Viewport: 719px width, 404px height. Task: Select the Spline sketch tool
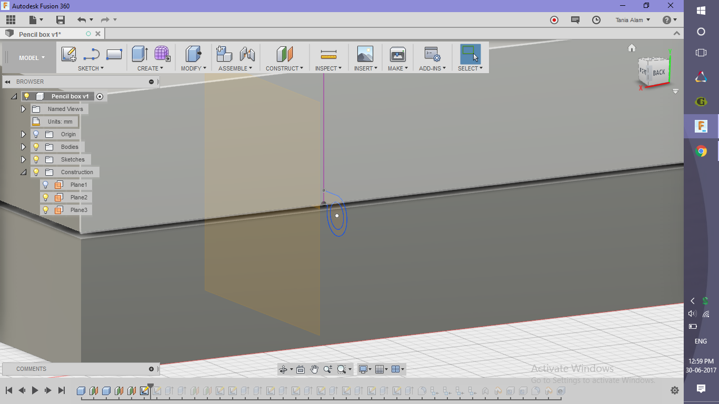[x=92, y=54]
